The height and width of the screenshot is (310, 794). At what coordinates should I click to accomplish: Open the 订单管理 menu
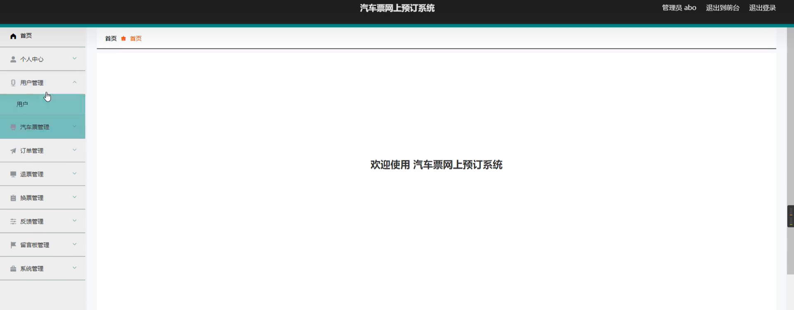coord(43,150)
